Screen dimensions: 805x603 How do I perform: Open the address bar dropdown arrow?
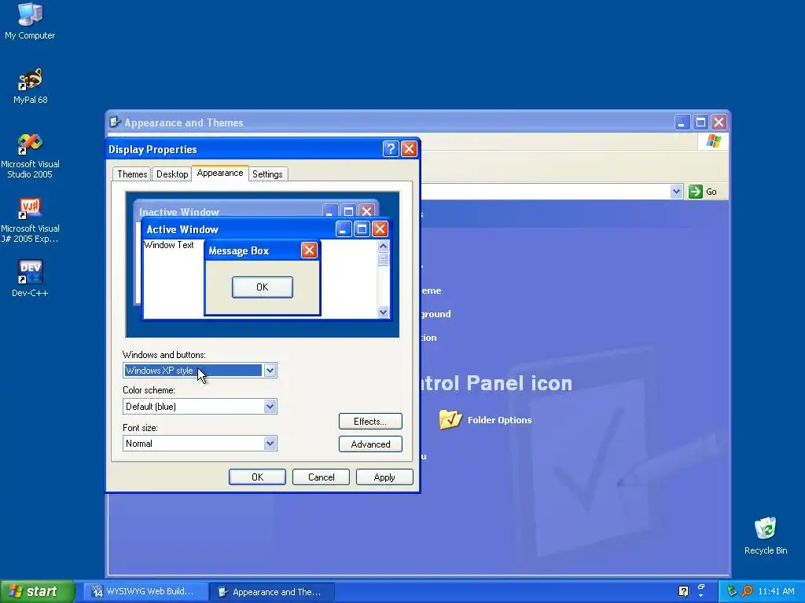pyautogui.click(x=676, y=192)
